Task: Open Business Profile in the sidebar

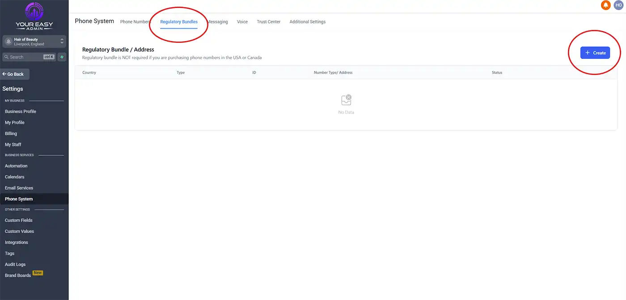Action: coord(21,112)
